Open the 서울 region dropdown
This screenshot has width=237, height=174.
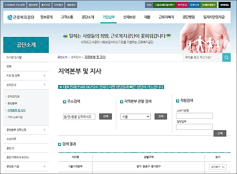pos(135,116)
